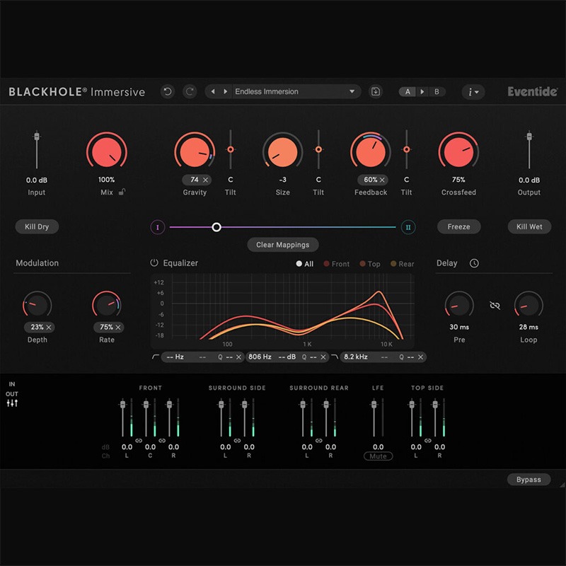Select the Rear equalizer group
This screenshot has width=566, height=566.
point(403,264)
